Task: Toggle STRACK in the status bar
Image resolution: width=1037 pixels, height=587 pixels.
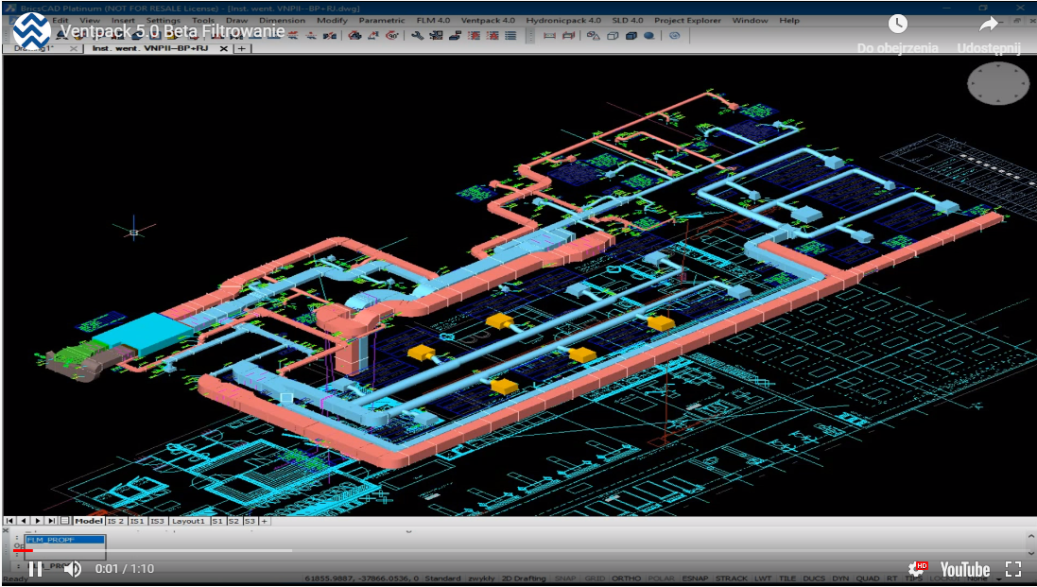Action: click(x=731, y=578)
